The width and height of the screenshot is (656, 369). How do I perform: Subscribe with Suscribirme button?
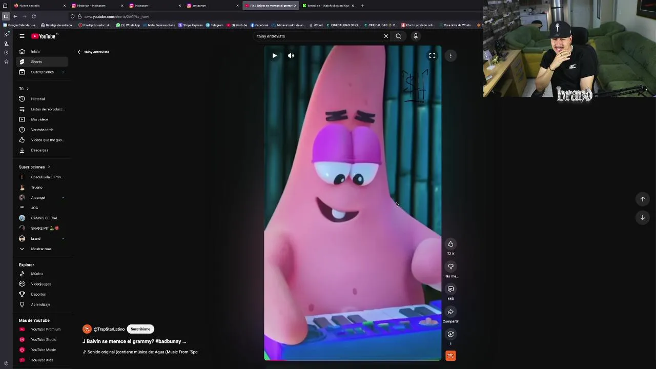point(140,329)
